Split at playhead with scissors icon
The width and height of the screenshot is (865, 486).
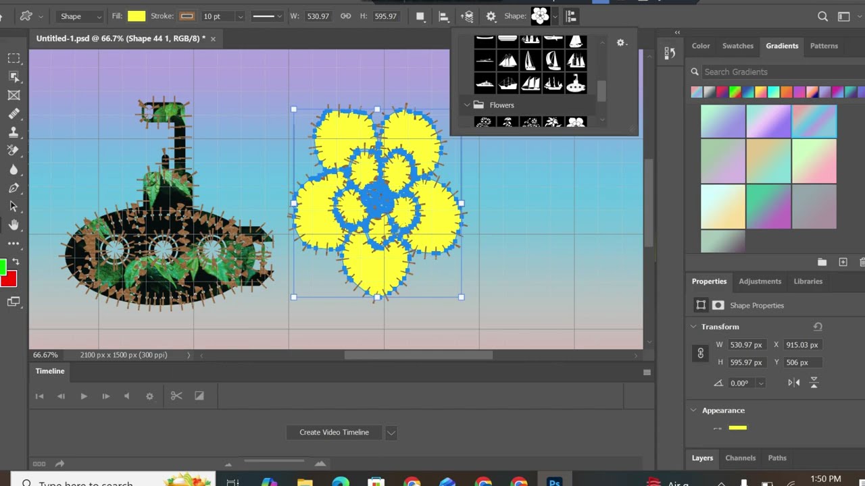[176, 396]
